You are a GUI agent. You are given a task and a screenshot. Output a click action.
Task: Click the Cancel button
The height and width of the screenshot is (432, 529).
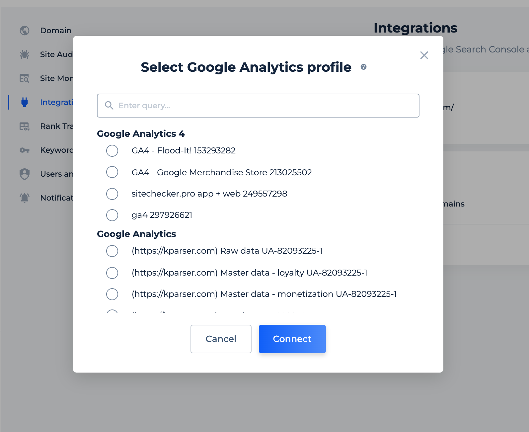221,339
